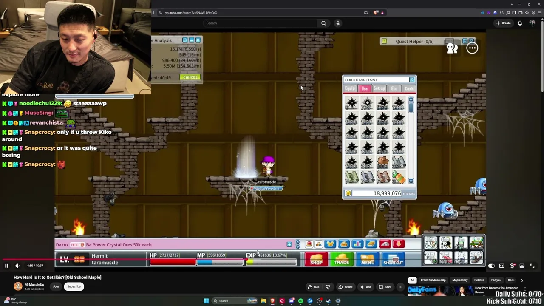Screen dimensions: 544x306
Task: Open Brave Shields icon in address bar
Action: tap(376, 13)
